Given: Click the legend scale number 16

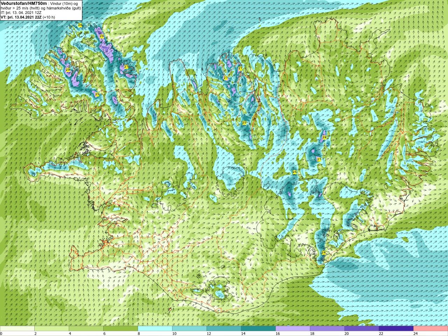Looking at the screenshot, I should (278, 334).
